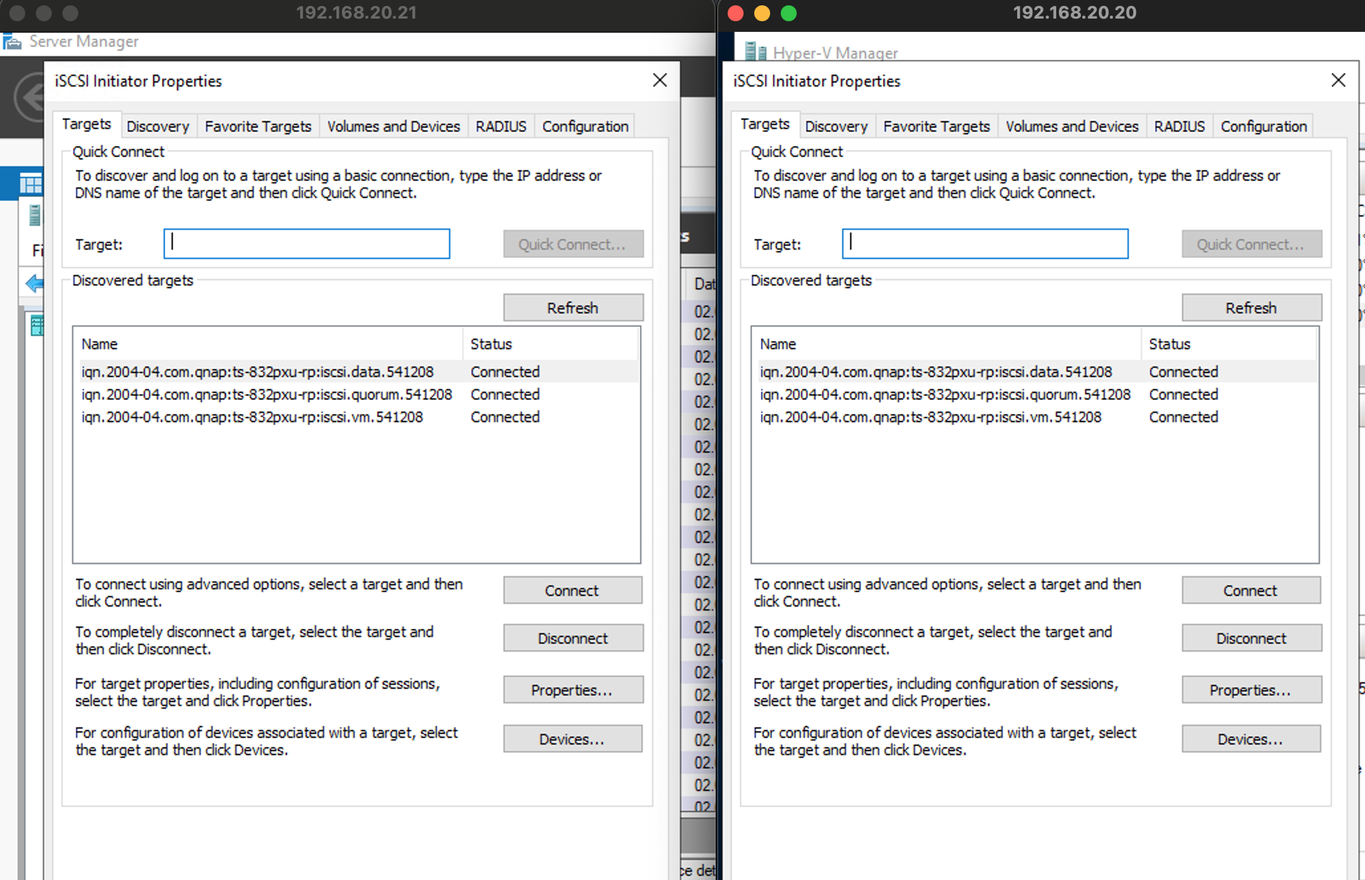Click the Name column header in right dialog
Image resolution: width=1365 pixels, height=880 pixels.
click(947, 344)
